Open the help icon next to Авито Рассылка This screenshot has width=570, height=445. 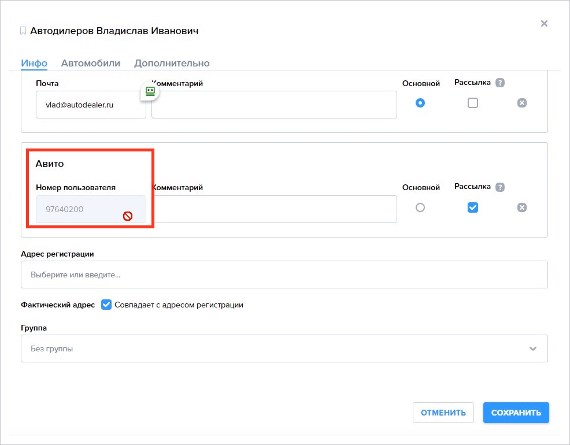pyautogui.click(x=500, y=187)
